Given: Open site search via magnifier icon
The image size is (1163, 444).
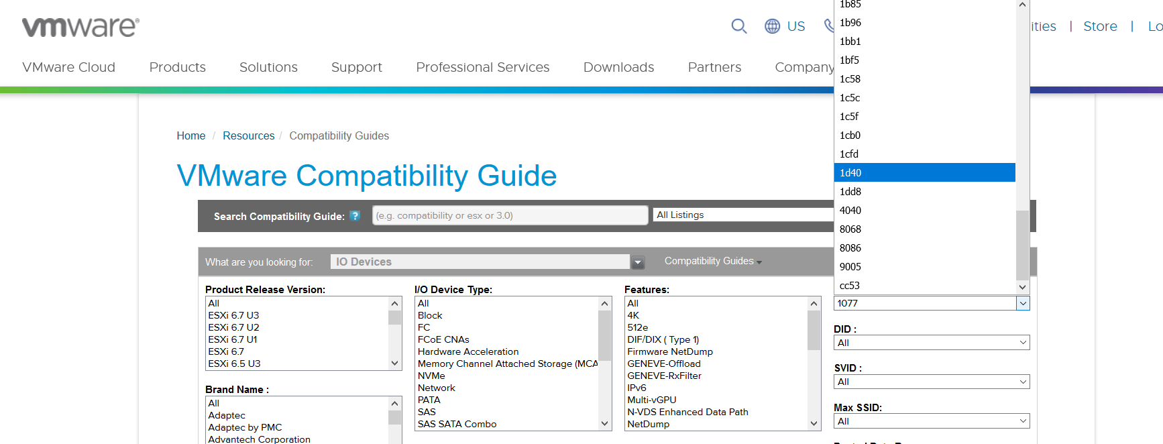Looking at the screenshot, I should [739, 26].
